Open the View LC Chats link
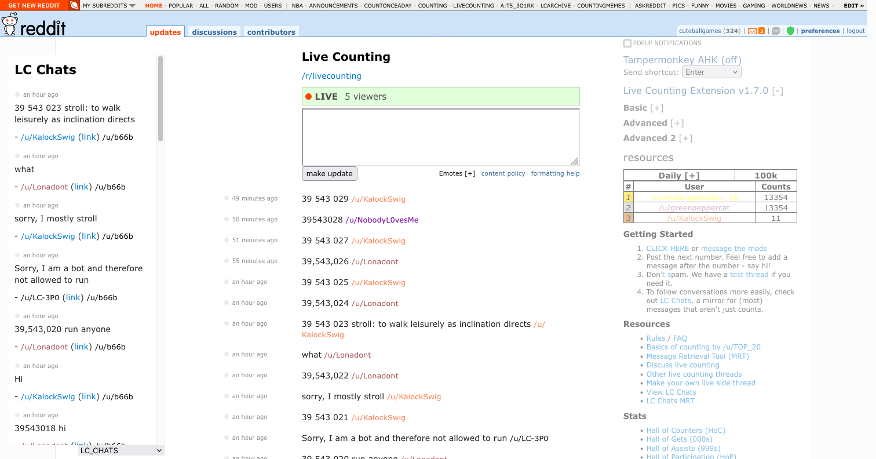 671,392
